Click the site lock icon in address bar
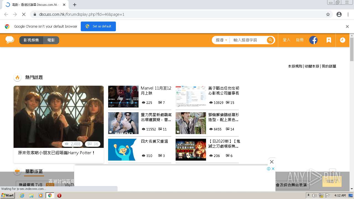Screen dimensions: 354x199 click(35, 14)
